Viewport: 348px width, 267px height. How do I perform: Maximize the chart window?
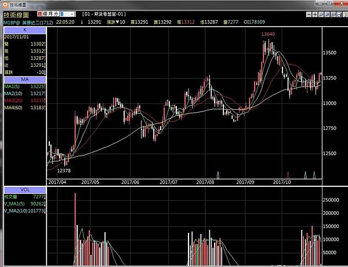(x=329, y=3)
